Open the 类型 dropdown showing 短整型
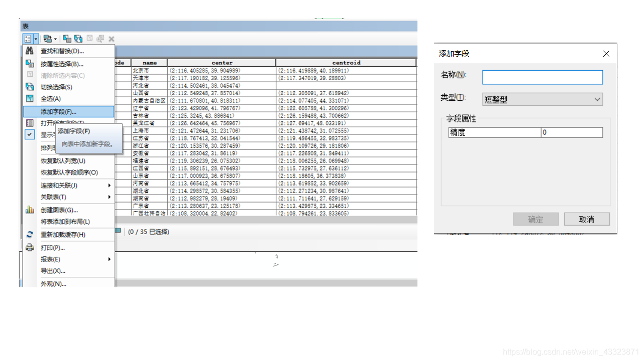The image size is (643, 361). 543,99
